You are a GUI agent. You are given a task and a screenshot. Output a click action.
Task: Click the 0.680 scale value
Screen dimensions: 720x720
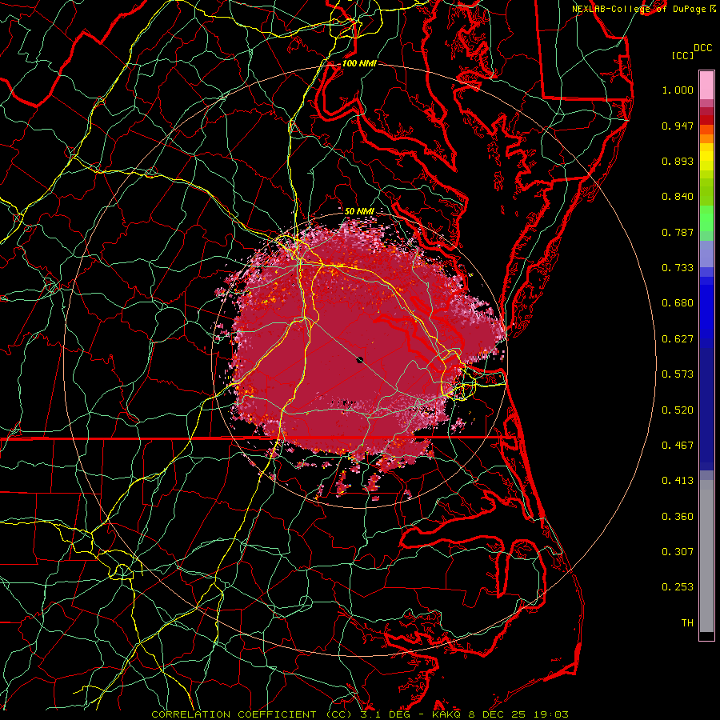[678, 303]
